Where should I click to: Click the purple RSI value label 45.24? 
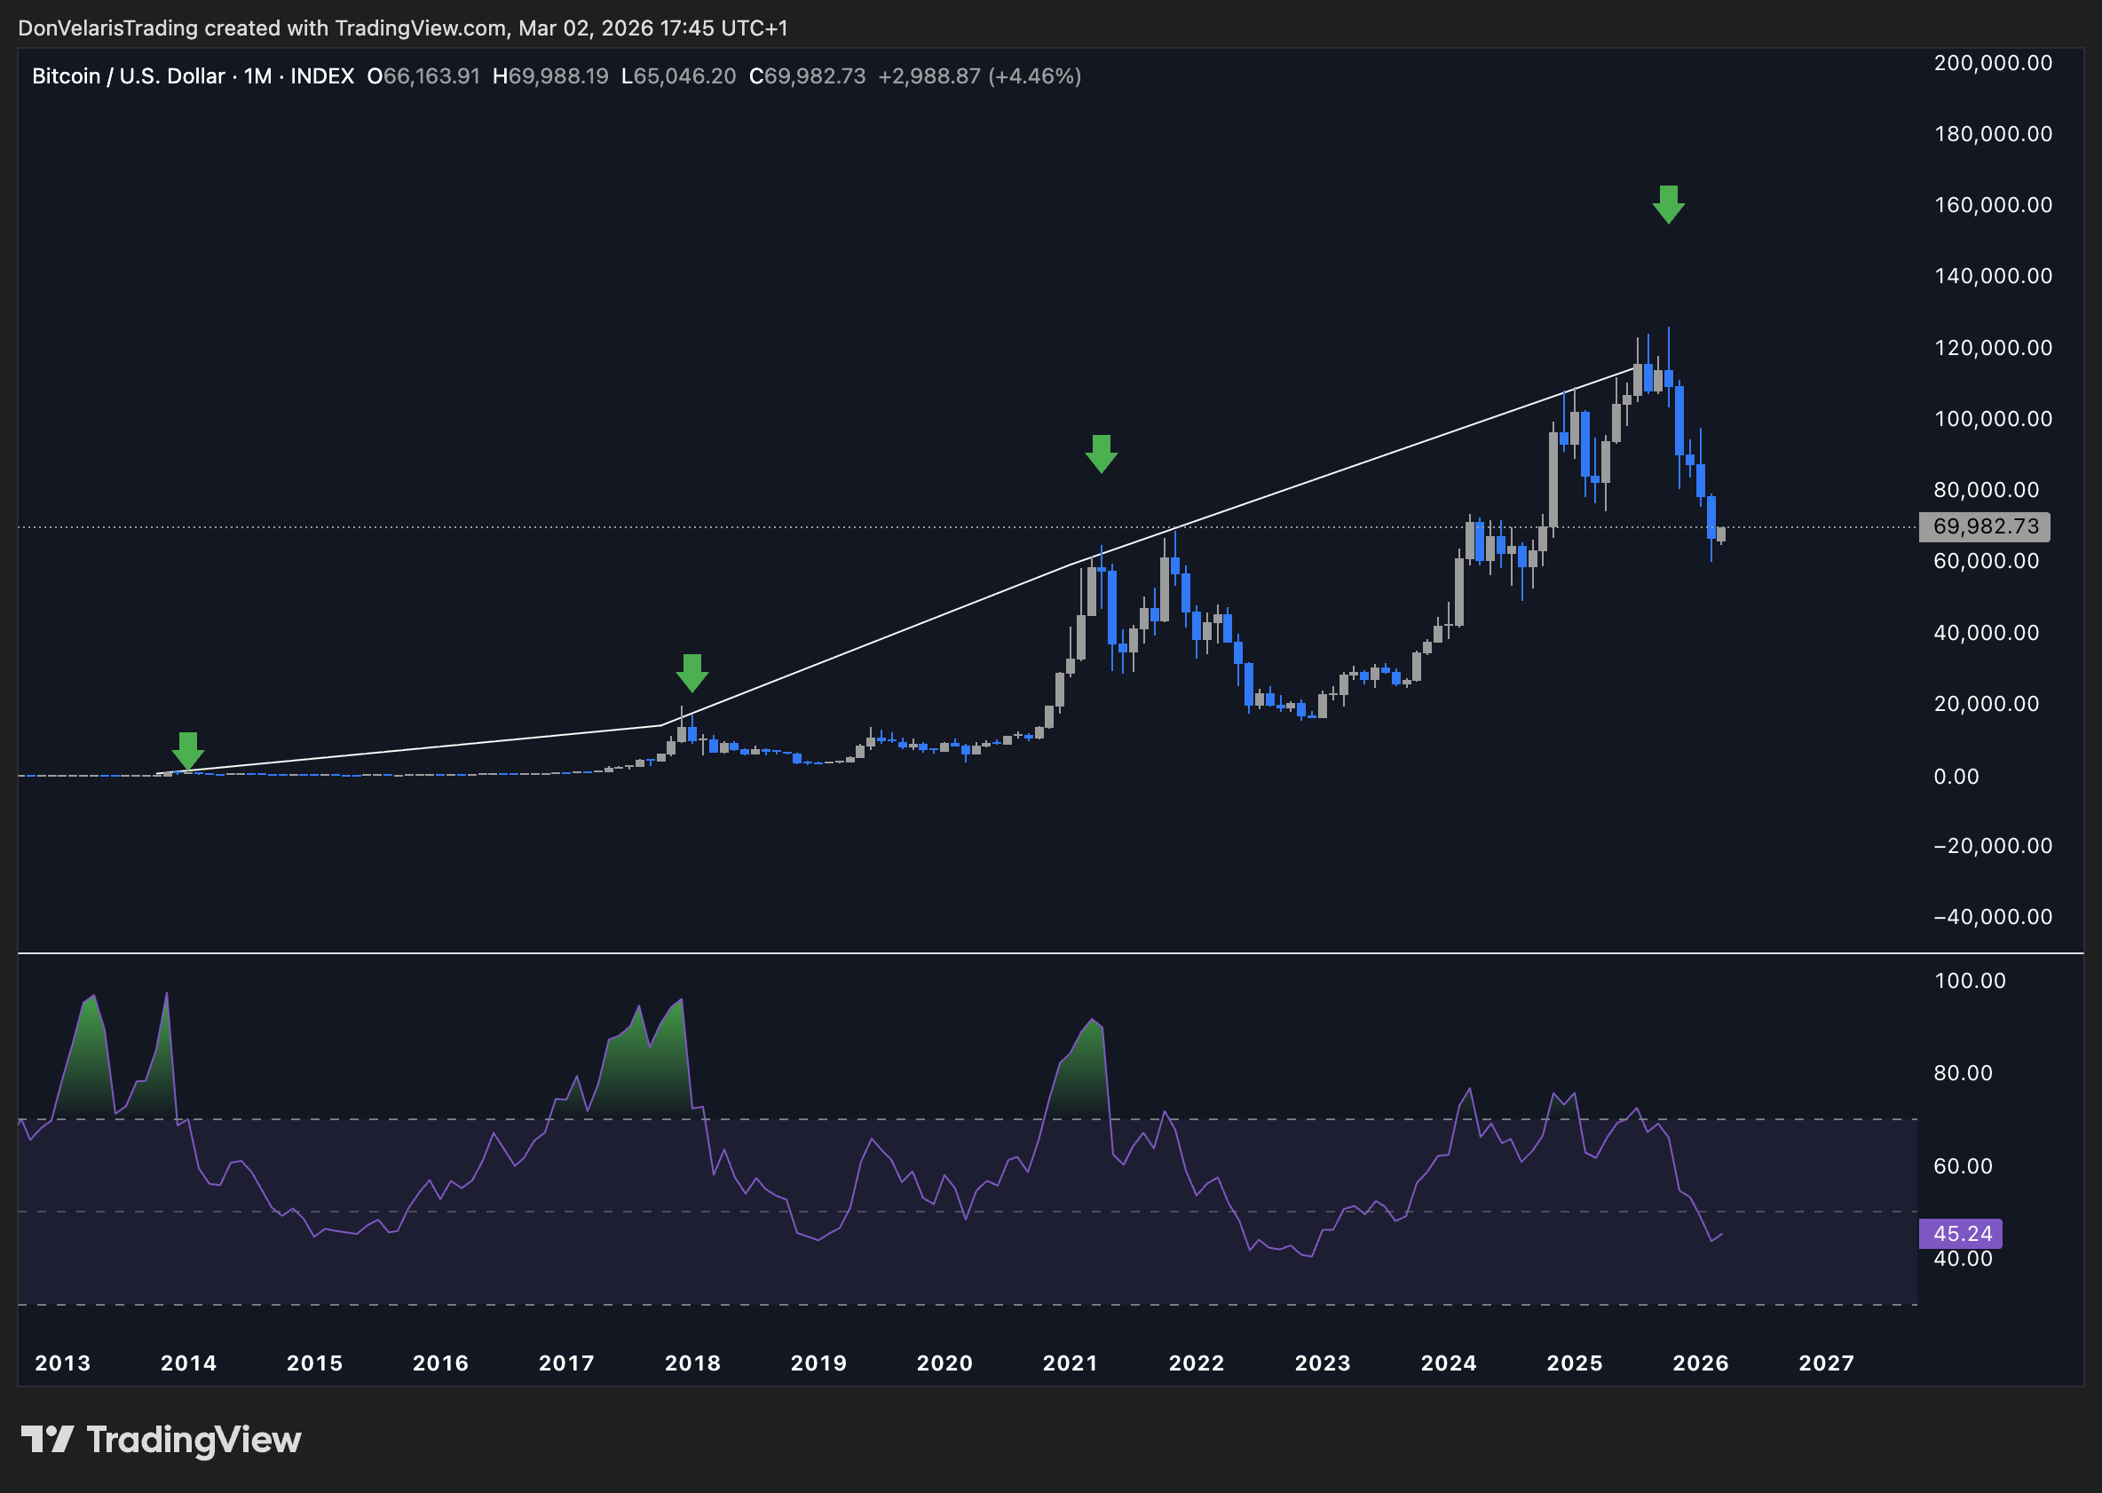(1962, 1234)
